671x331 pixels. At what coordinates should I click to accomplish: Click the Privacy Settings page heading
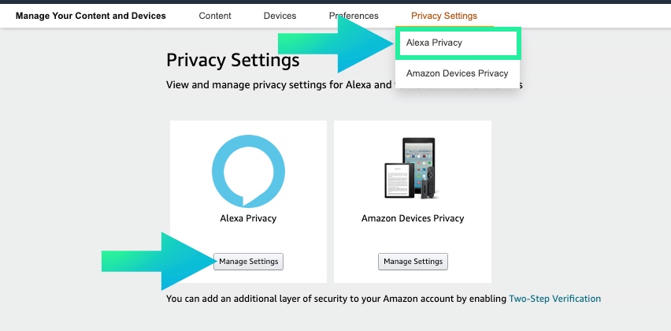coord(232,60)
